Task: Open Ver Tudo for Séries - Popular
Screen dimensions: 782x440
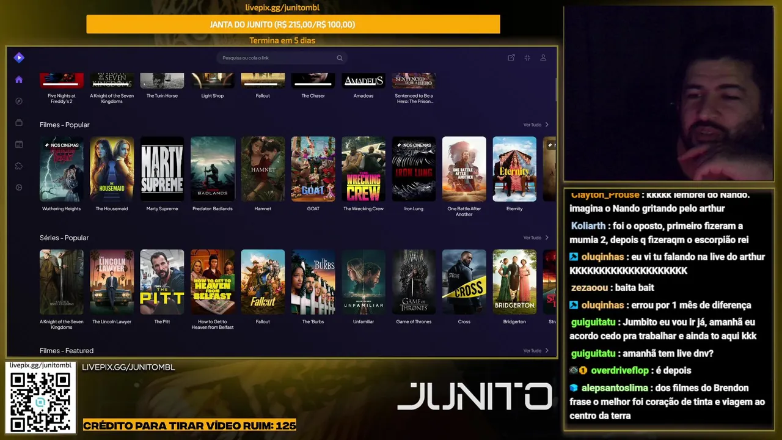Action: pos(536,238)
